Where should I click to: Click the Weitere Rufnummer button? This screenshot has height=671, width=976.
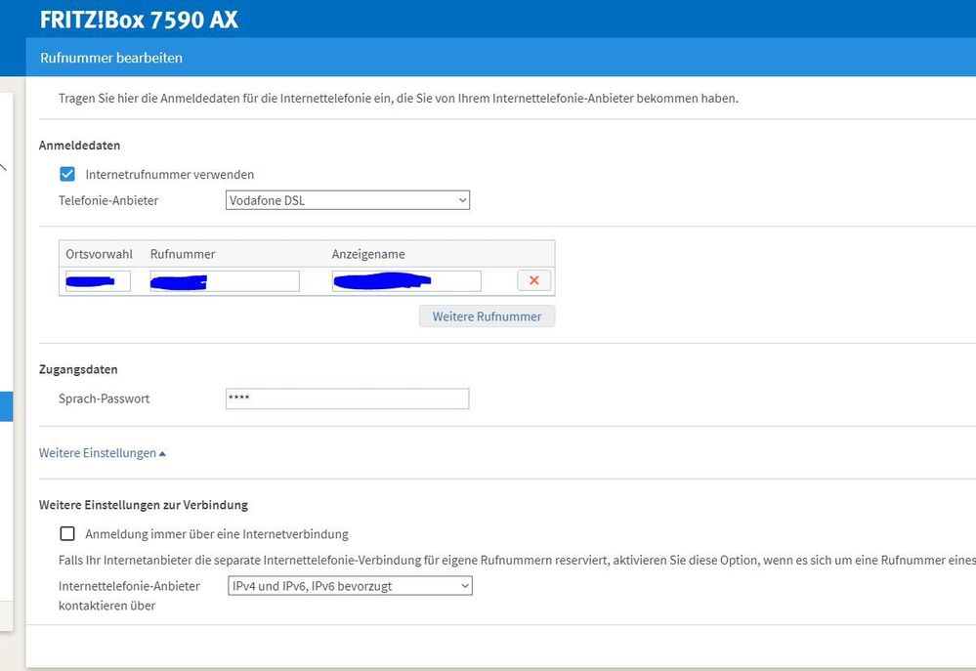click(x=487, y=316)
